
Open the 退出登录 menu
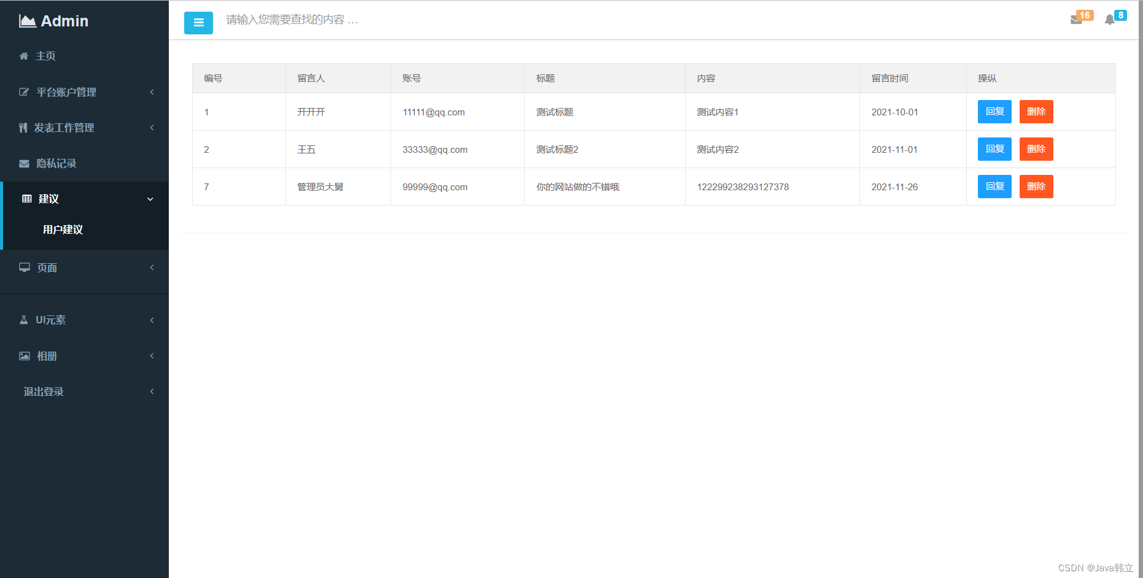click(x=44, y=391)
